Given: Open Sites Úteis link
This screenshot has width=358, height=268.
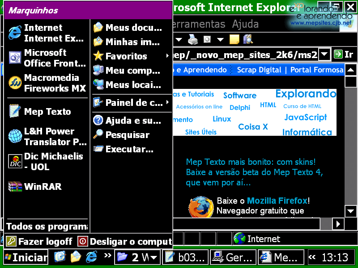Looking at the screenshot, I should [200, 132].
